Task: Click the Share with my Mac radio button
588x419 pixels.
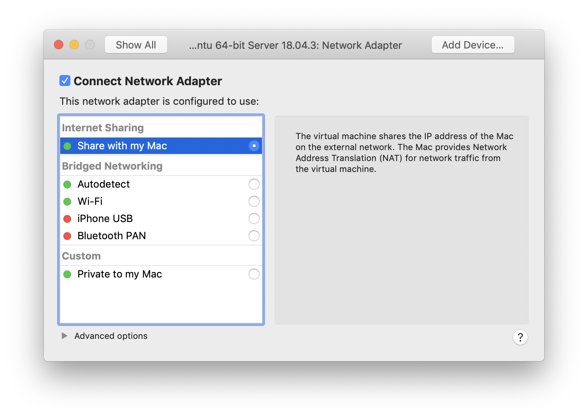Action: 254,146
